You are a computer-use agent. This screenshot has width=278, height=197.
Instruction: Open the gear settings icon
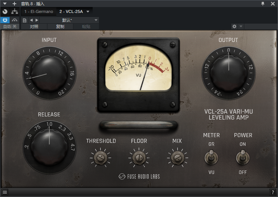pos(234,27)
